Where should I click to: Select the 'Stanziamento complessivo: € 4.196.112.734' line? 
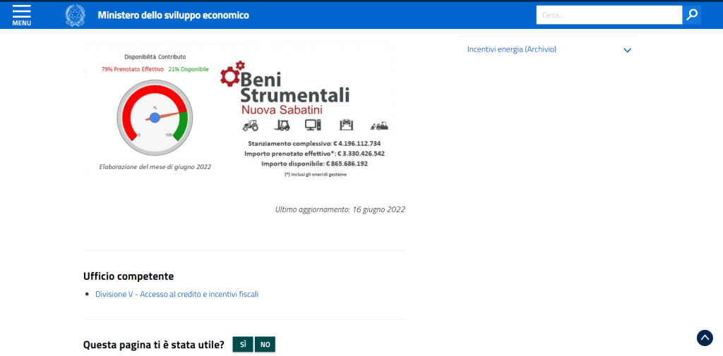314,143
